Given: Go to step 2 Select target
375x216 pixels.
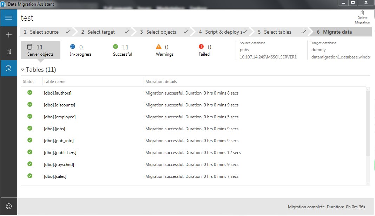Looking at the screenshot, I should tap(105, 32).
